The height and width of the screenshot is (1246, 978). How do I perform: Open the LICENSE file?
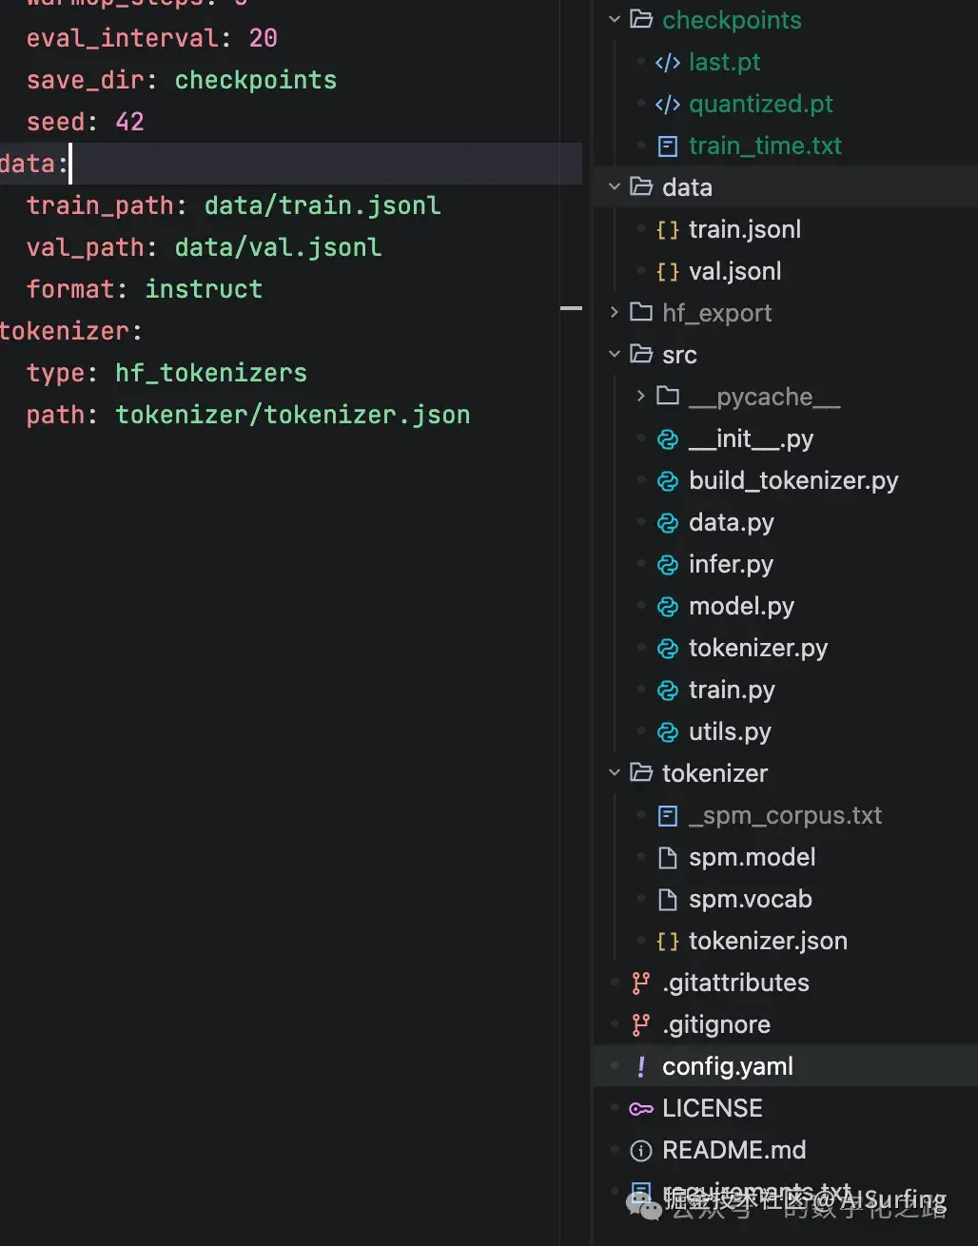pyautogui.click(x=712, y=1108)
